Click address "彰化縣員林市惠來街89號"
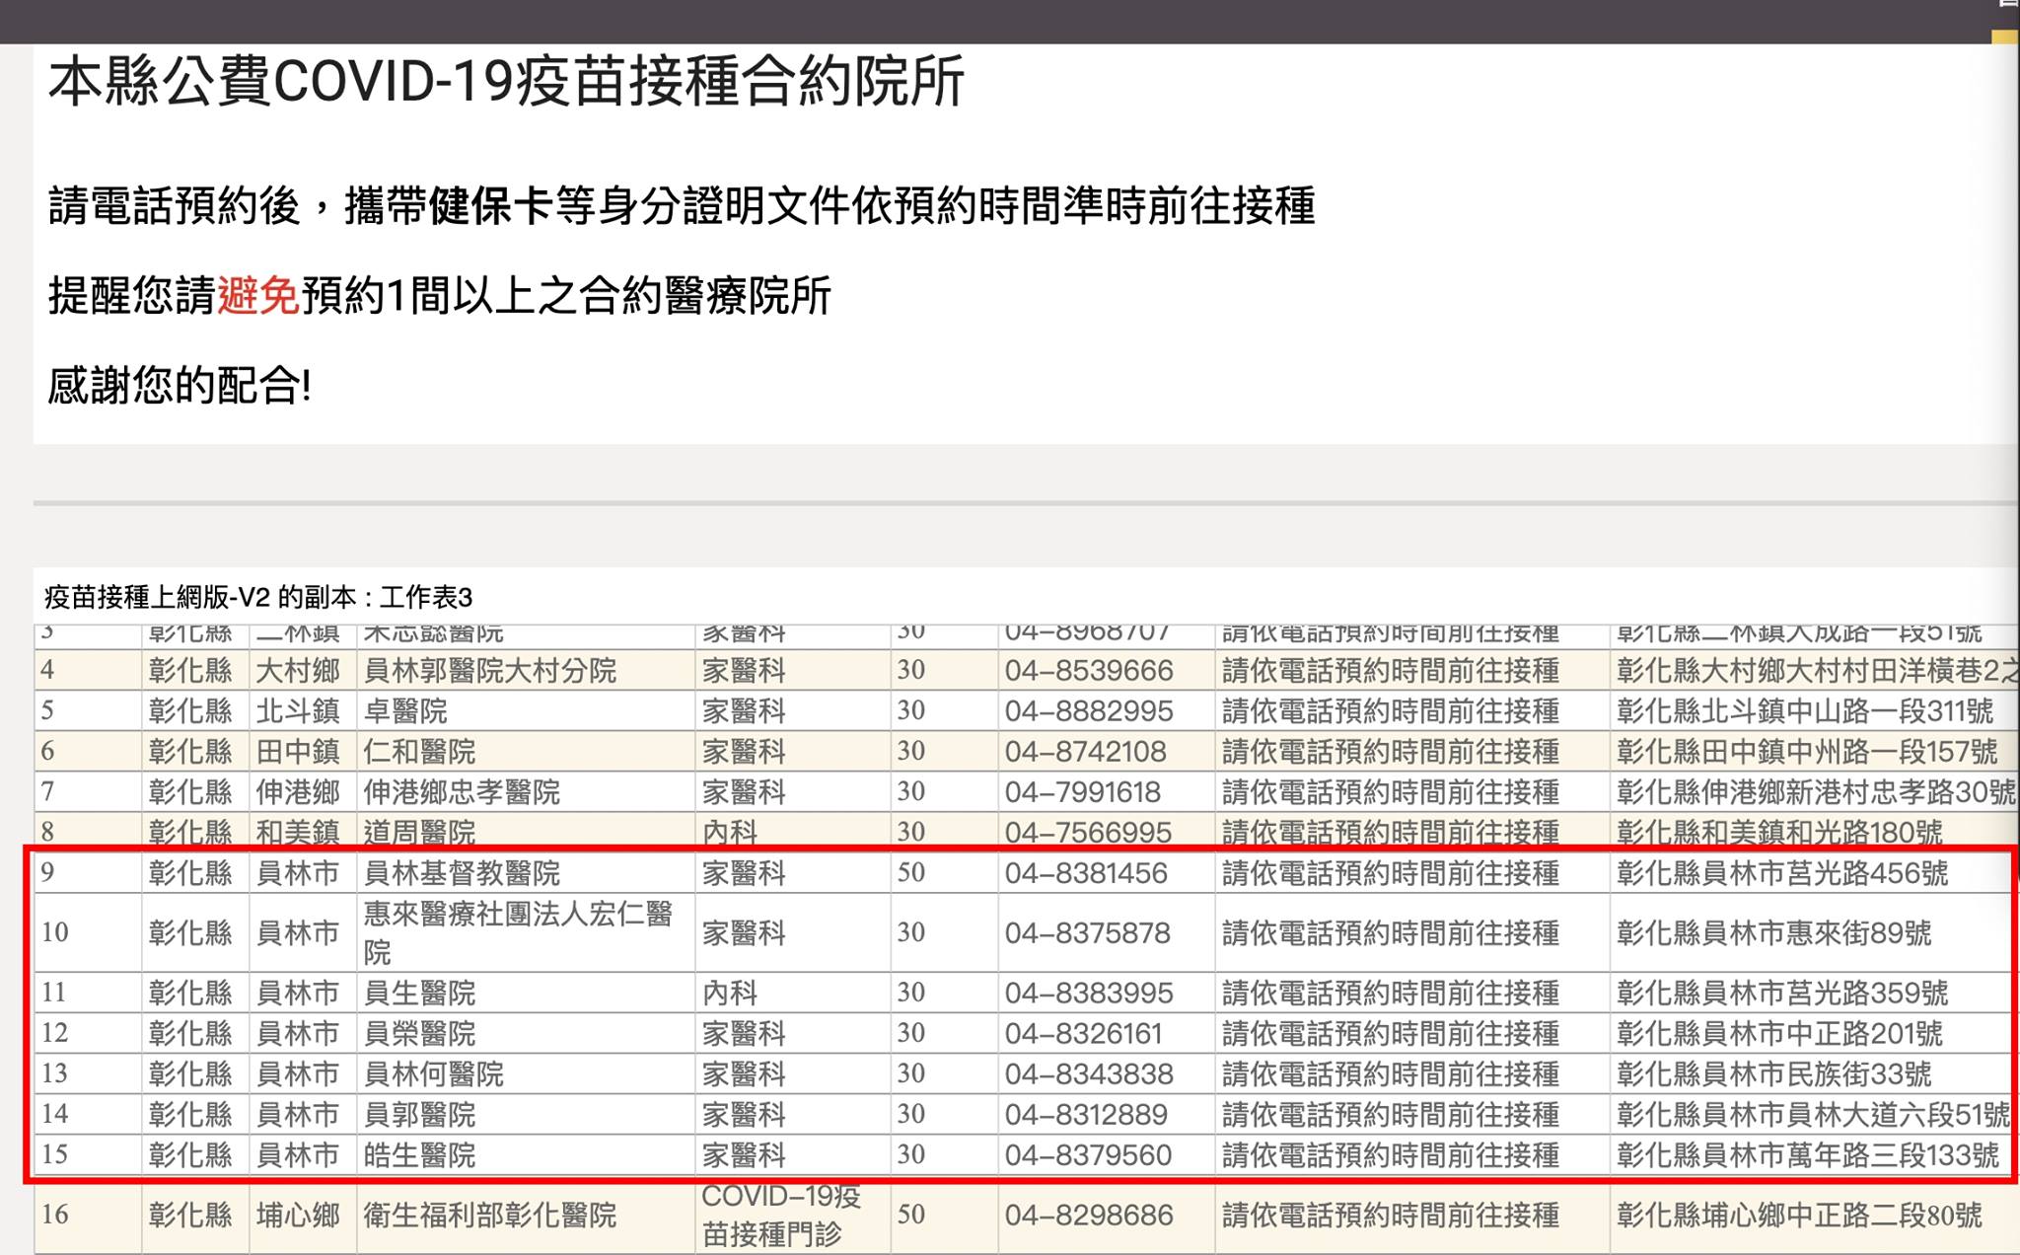Screen dimensions: 2020x1255 tap(1773, 933)
